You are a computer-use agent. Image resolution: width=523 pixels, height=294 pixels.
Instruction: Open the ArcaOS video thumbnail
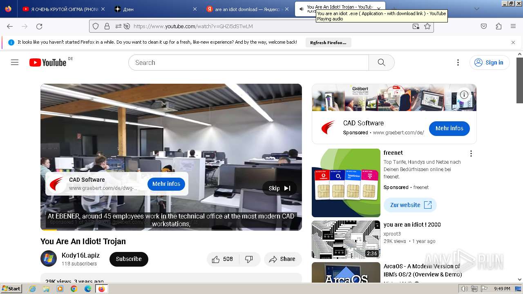click(x=346, y=272)
